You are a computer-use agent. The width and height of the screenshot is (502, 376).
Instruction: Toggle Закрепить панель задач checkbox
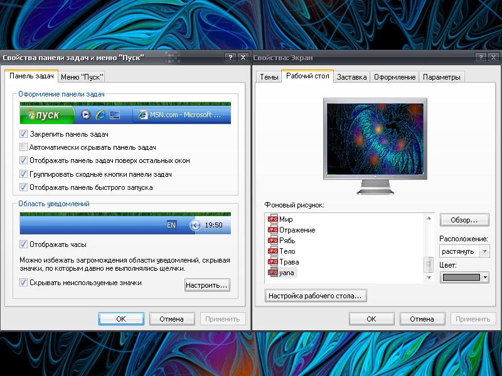23,133
